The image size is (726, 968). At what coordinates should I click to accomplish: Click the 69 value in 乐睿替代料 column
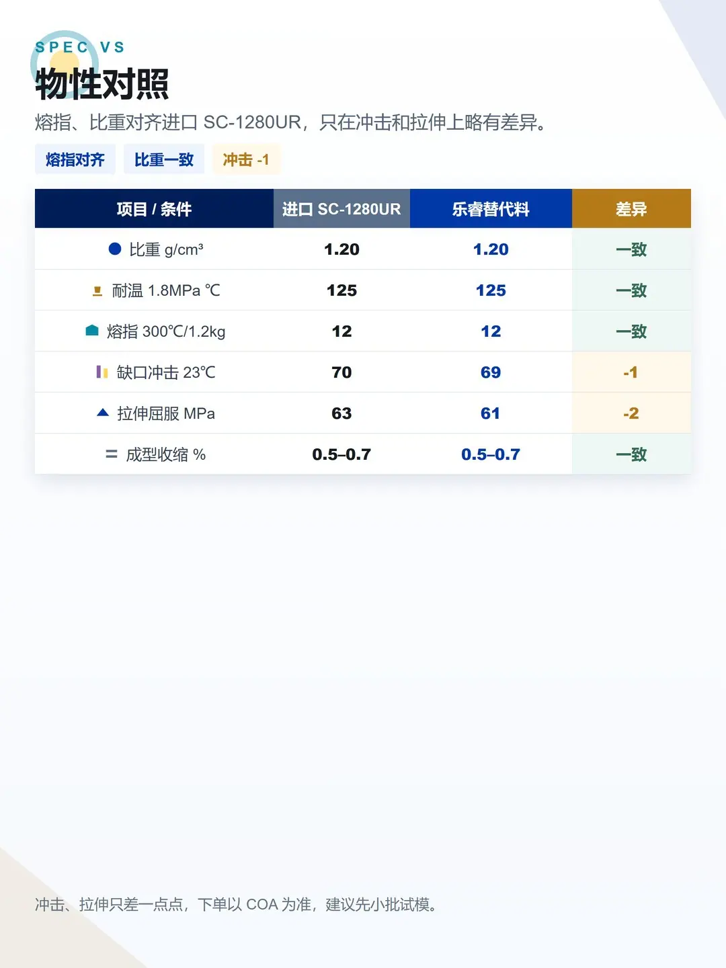pyautogui.click(x=491, y=372)
